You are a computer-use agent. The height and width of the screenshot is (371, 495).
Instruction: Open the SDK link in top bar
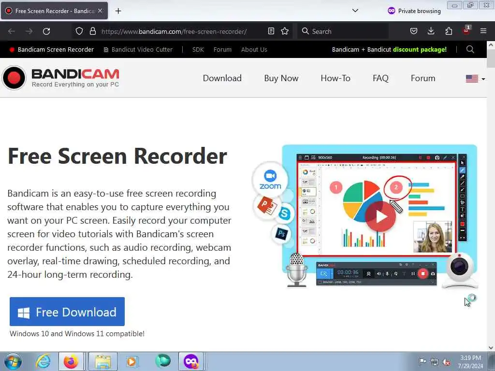pos(198,50)
